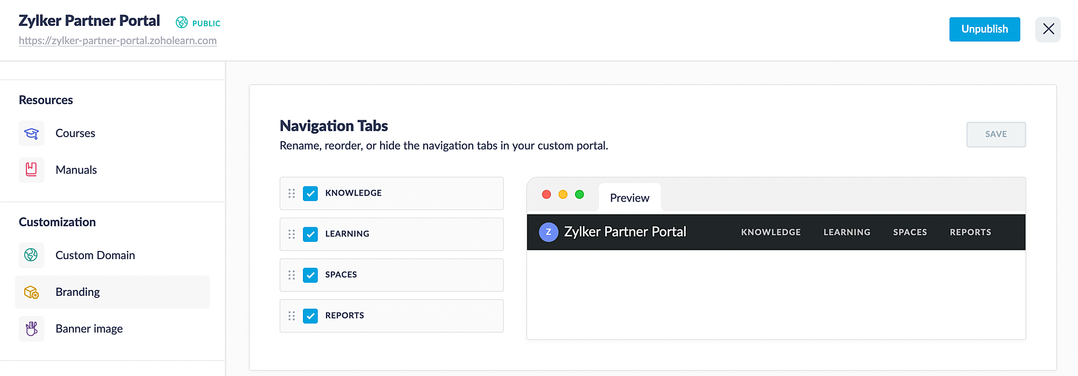The width and height of the screenshot is (1078, 376).
Task: Click KNOWLEDGE in the preview navbar
Action: (x=771, y=232)
